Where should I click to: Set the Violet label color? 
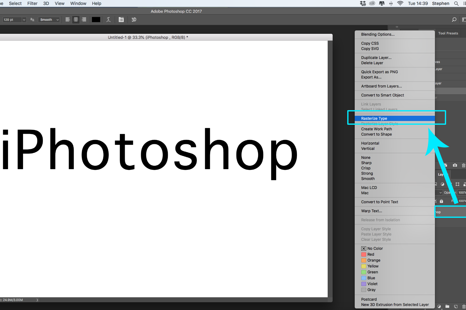point(369,284)
